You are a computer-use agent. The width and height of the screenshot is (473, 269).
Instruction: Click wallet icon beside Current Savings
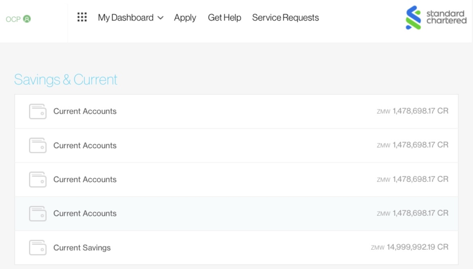pos(37,248)
